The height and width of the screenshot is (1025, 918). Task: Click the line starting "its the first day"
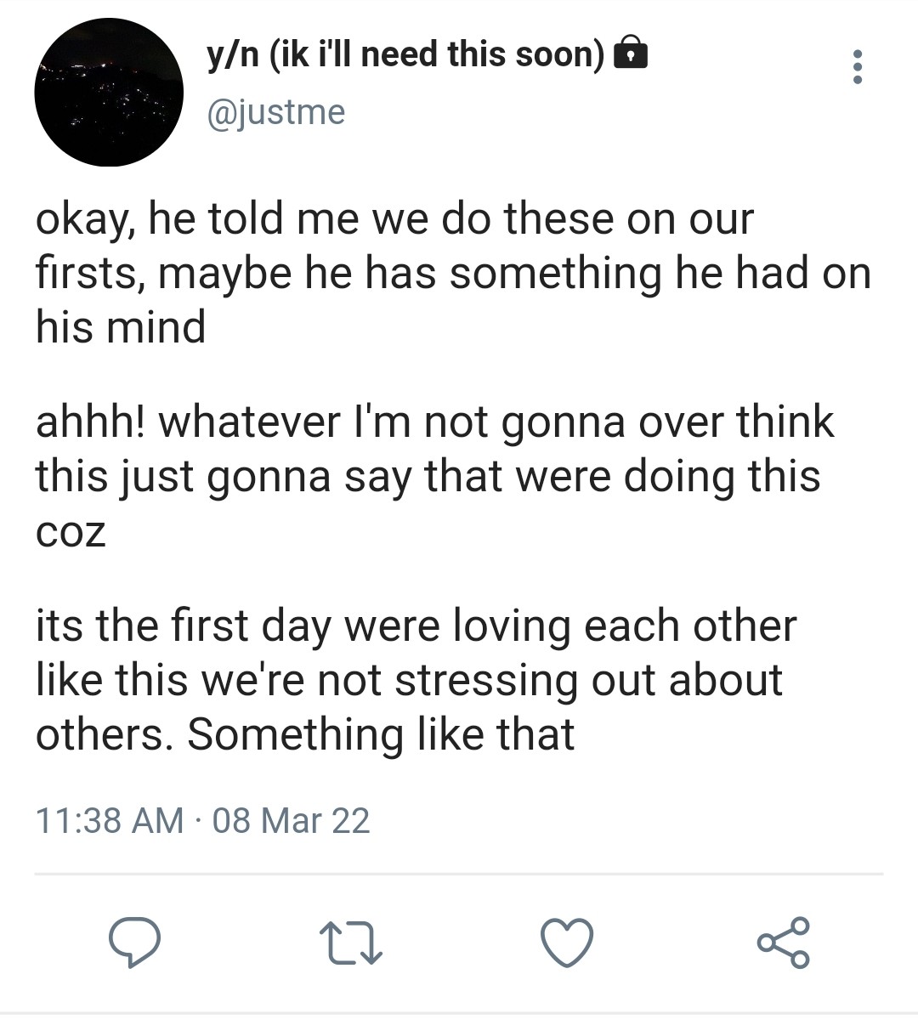(416, 626)
